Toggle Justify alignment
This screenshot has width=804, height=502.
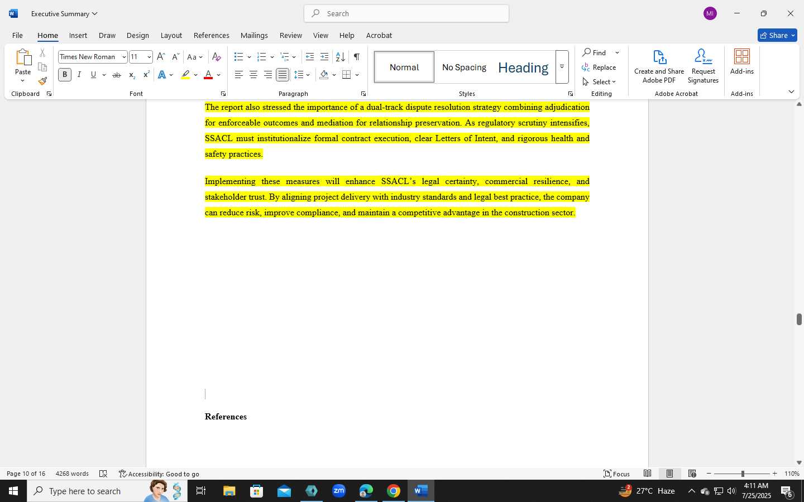(x=283, y=75)
